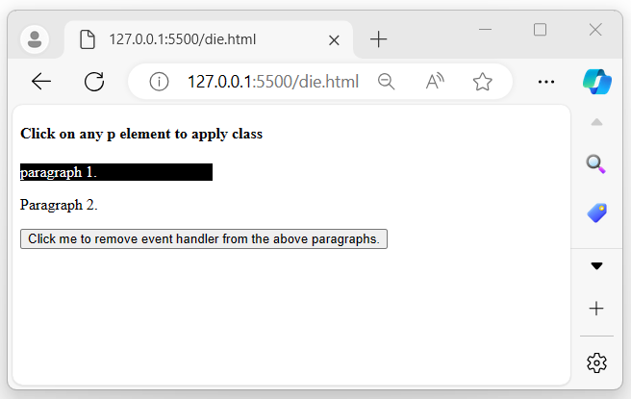Add page to favorites with star icon
Viewport: 631px width, 399px height.
tap(483, 82)
